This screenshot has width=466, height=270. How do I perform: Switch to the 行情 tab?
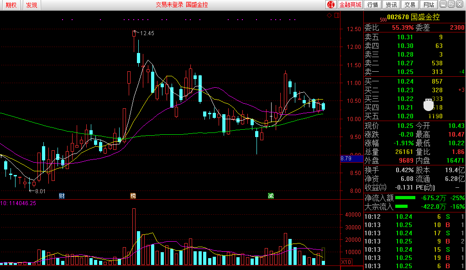373,5
